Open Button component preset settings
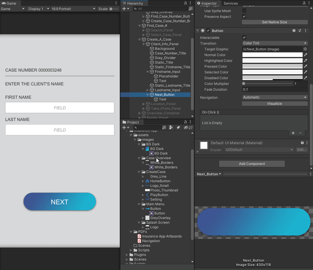This screenshot has width=313, height=270. [300, 31]
